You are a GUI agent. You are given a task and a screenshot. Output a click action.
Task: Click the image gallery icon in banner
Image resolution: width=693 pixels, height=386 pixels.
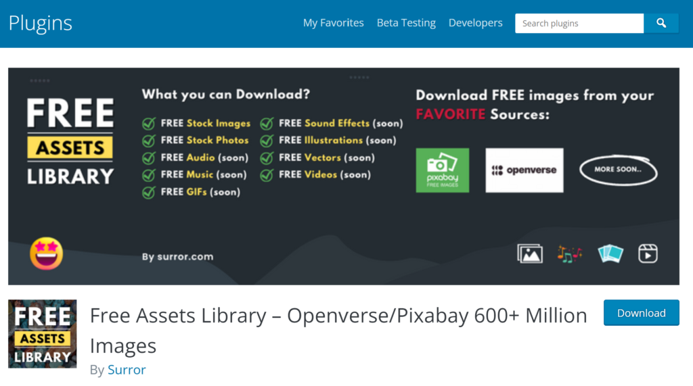point(530,254)
